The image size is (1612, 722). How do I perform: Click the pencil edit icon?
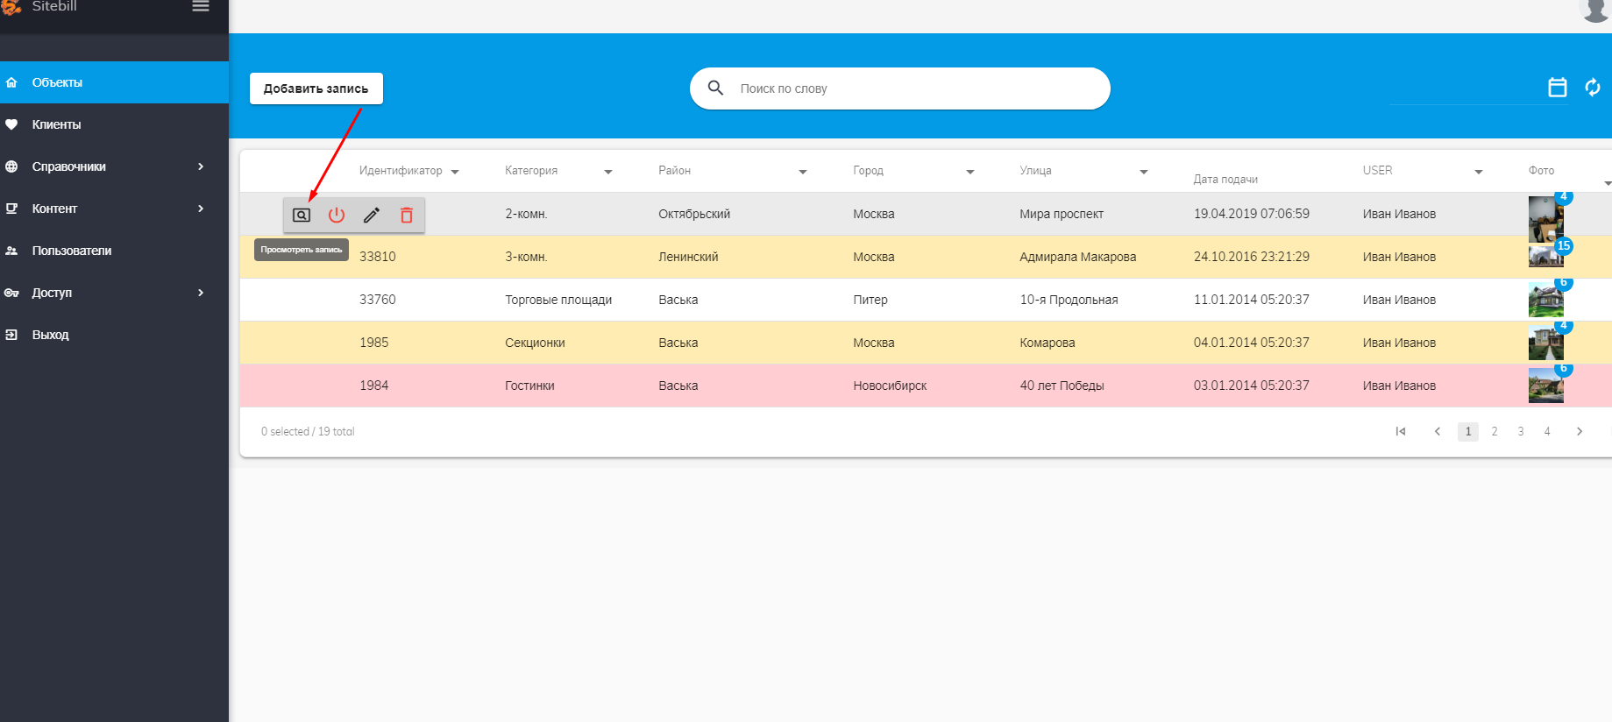tap(372, 215)
